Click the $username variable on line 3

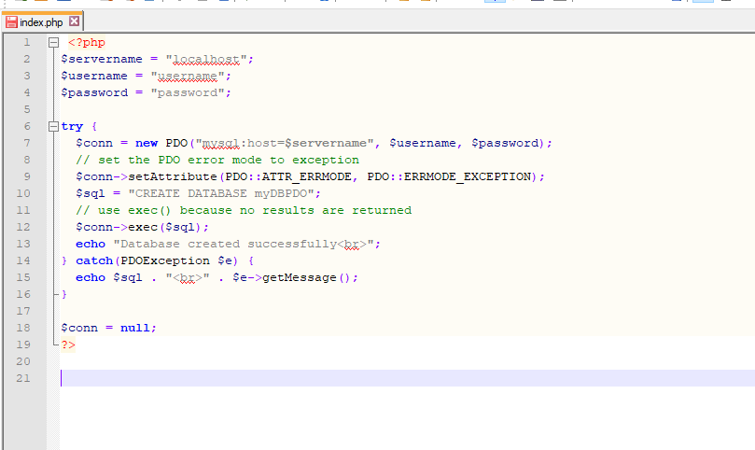click(x=94, y=76)
